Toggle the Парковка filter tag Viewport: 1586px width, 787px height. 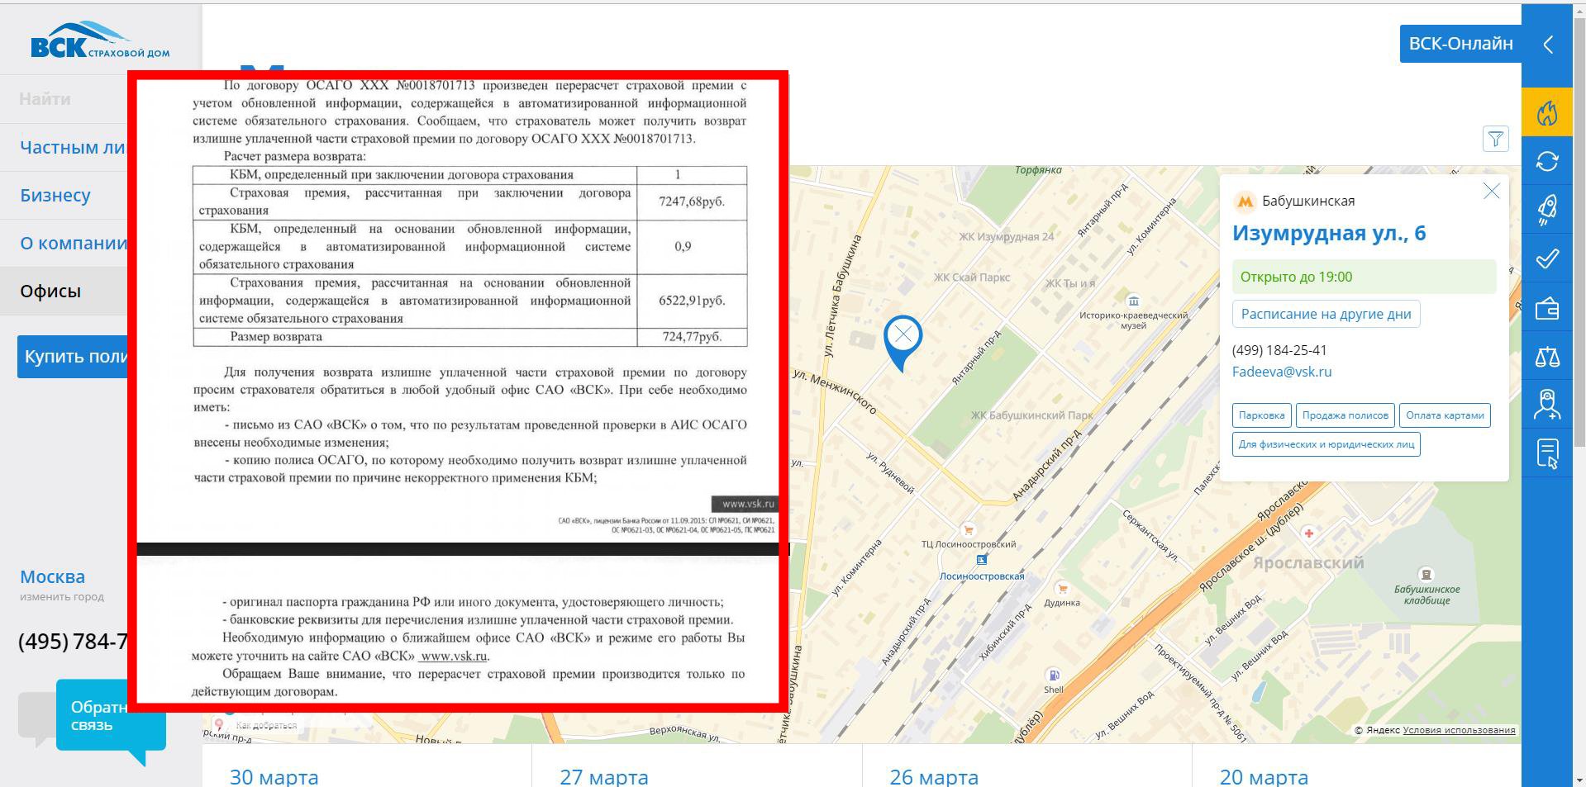(1261, 415)
